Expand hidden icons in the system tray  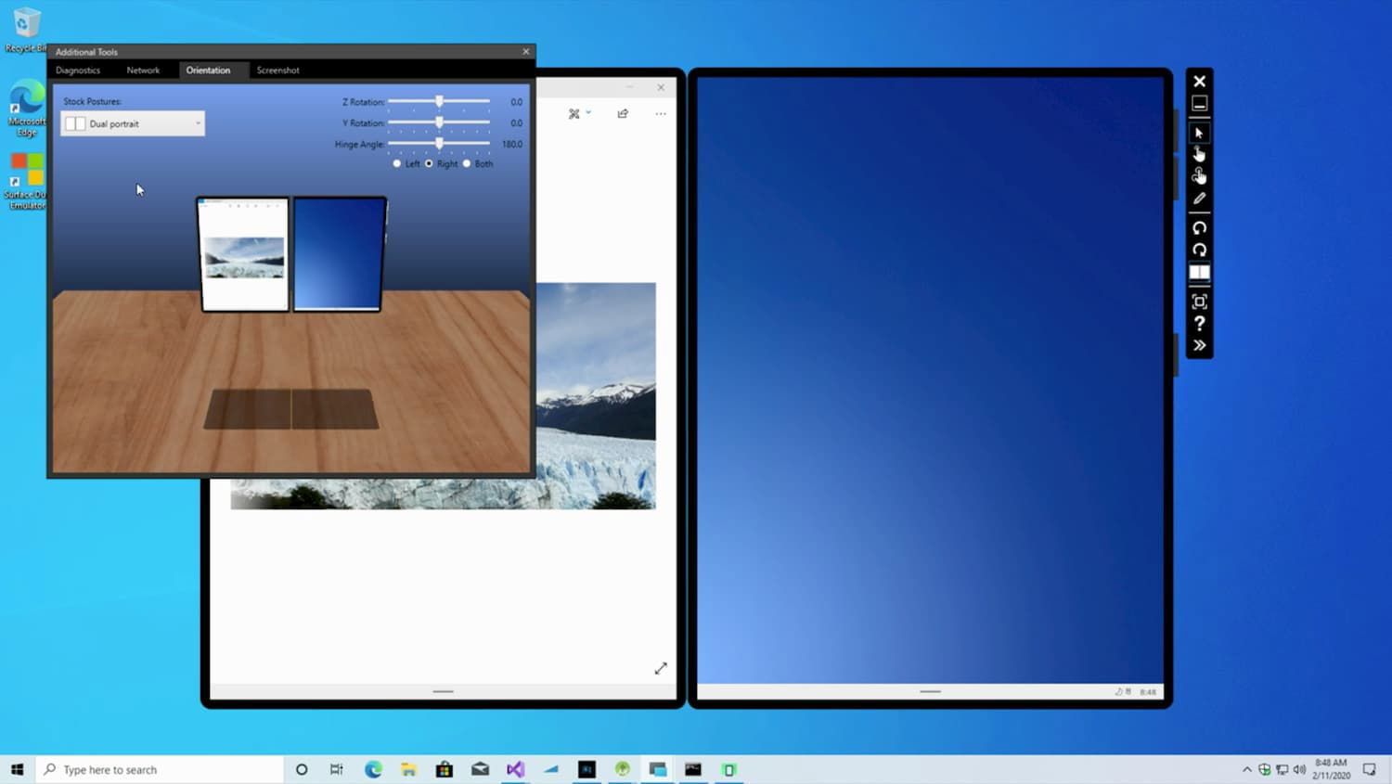coord(1247,769)
